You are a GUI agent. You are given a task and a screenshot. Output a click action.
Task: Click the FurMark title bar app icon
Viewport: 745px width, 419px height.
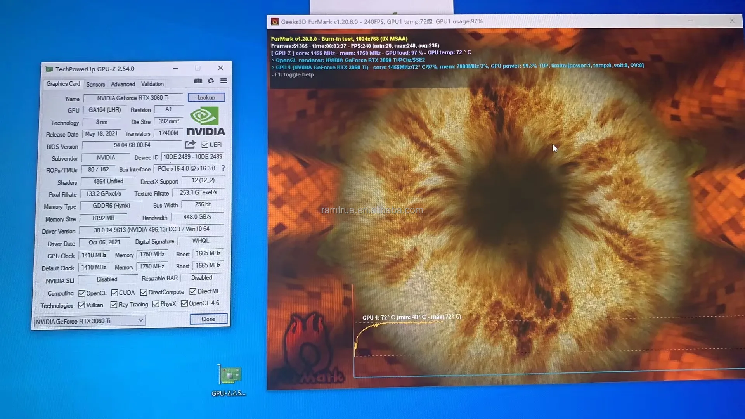coord(275,22)
